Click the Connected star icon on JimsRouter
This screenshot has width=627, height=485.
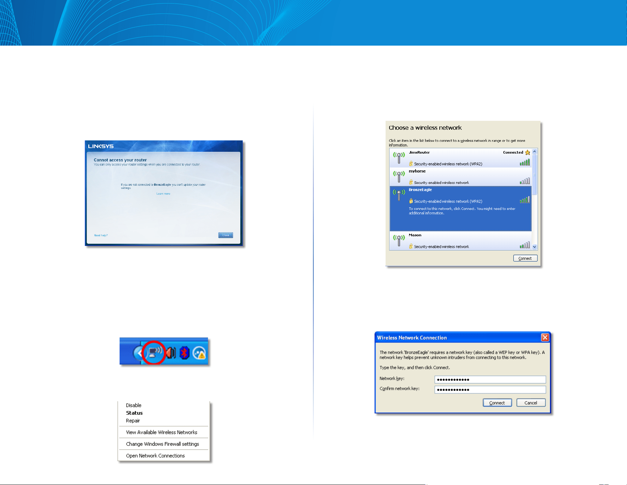(x=527, y=153)
